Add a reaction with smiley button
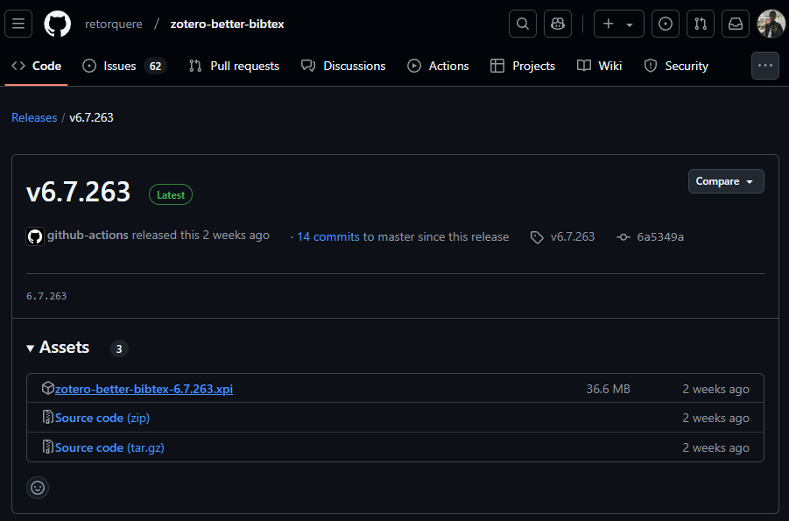The height and width of the screenshot is (521, 789). click(38, 487)
